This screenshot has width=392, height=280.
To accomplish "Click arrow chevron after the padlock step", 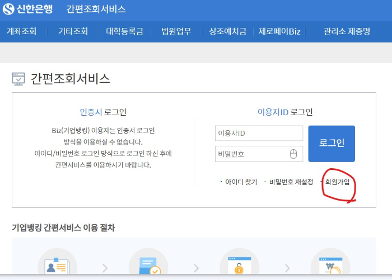I will [287, 268].
